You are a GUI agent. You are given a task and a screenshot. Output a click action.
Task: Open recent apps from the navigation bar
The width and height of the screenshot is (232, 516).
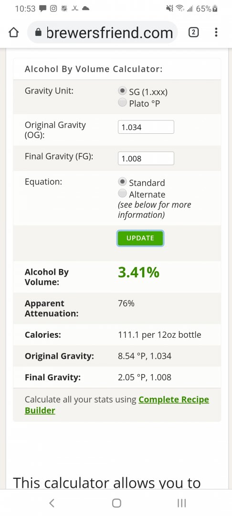(x=181, y=503)
